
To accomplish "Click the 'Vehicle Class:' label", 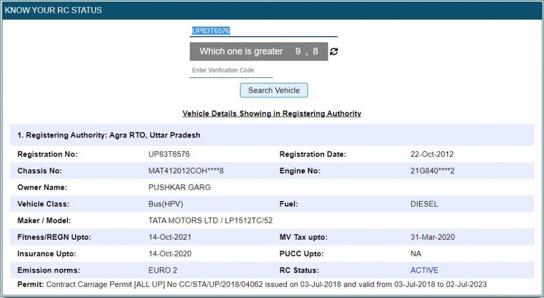I will click(44, 204).
